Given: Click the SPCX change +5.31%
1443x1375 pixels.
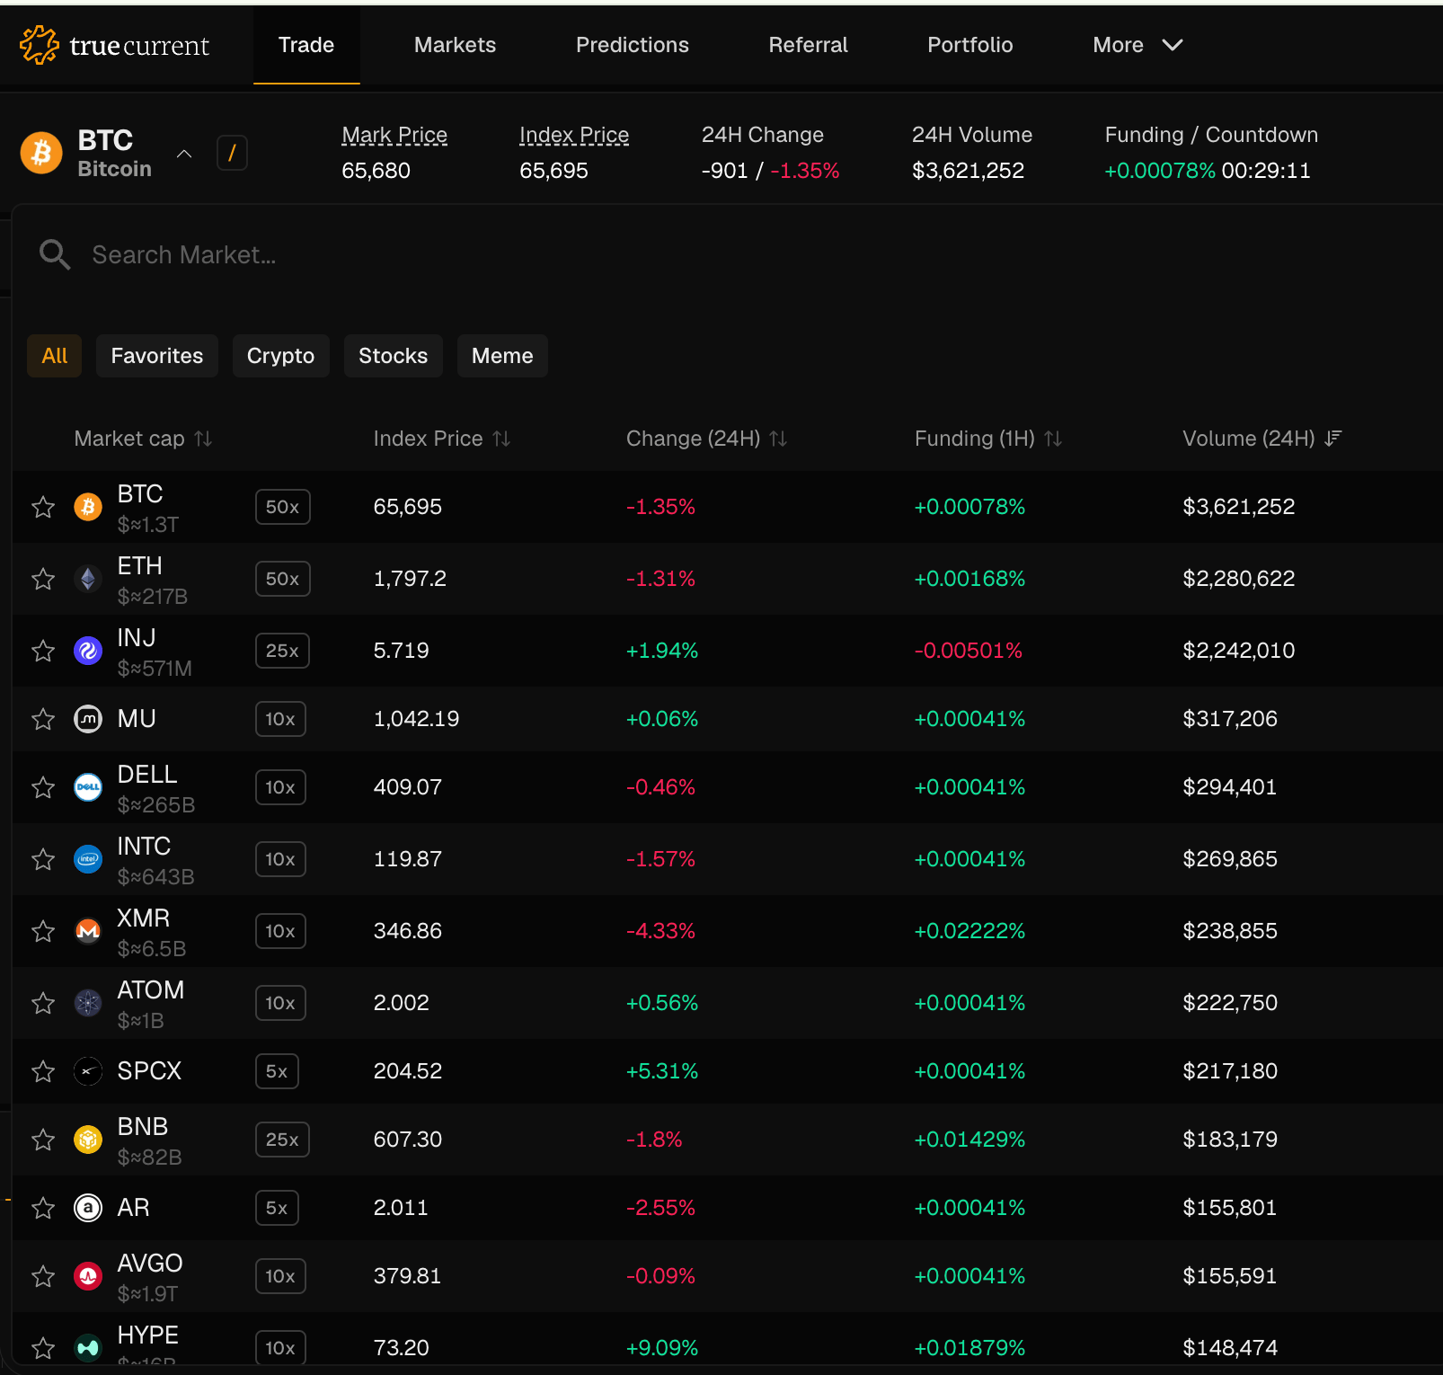Looking at the screenshot, I should click(x=662, y=1071).
